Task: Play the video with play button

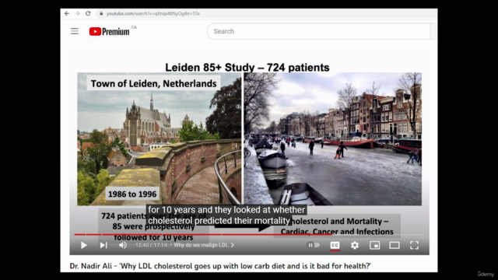Action: 84,245
